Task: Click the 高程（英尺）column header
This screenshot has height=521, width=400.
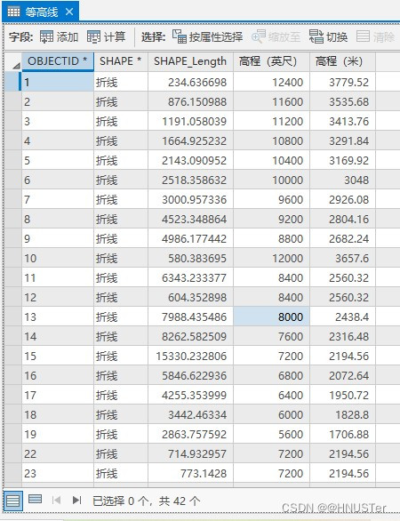Action: click(x=271, y=61)
